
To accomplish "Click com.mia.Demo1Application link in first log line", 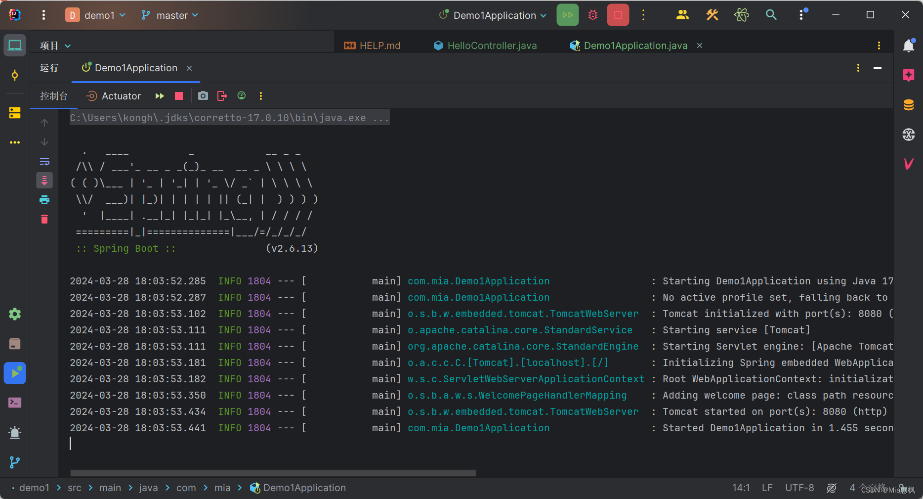I will click(x=478, y=281).
